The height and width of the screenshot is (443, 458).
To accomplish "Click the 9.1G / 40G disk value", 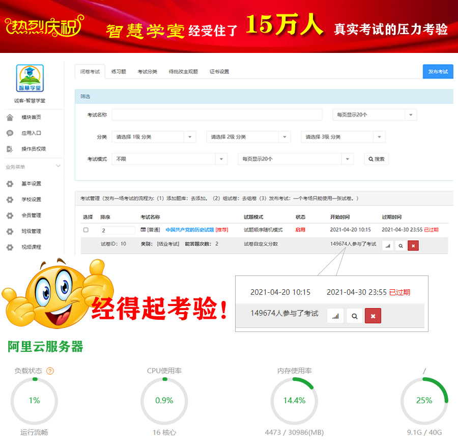I will 424,432.
